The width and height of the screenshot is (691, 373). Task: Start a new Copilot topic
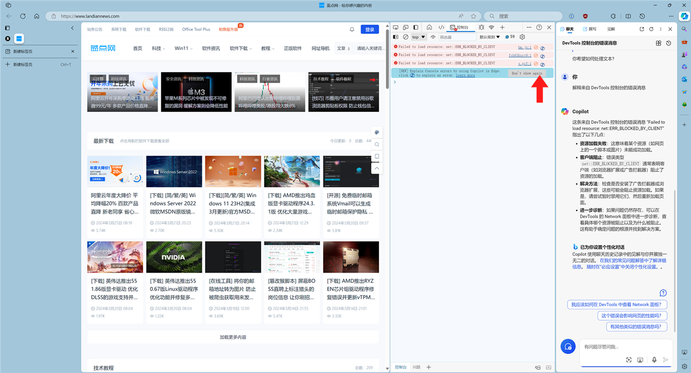[x=568, y=347]
